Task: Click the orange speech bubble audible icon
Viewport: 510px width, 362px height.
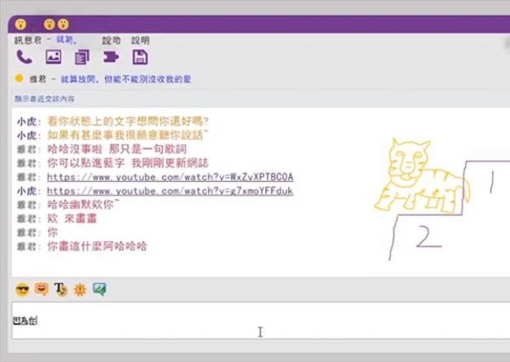Action: (42, 289)
